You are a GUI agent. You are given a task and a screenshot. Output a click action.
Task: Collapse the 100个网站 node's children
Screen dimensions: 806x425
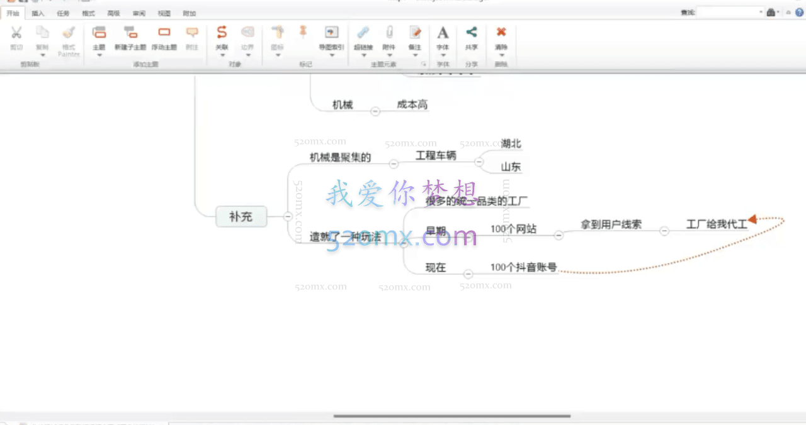point(559,235)
